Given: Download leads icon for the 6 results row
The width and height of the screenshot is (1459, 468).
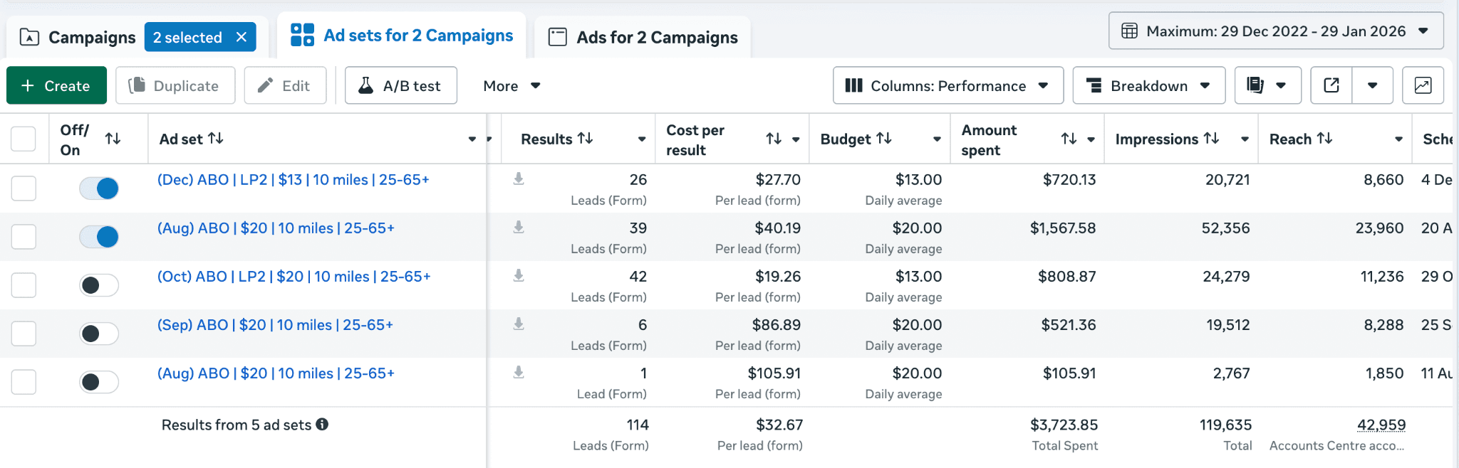Looking at the screenshot, I should [519, 324].
